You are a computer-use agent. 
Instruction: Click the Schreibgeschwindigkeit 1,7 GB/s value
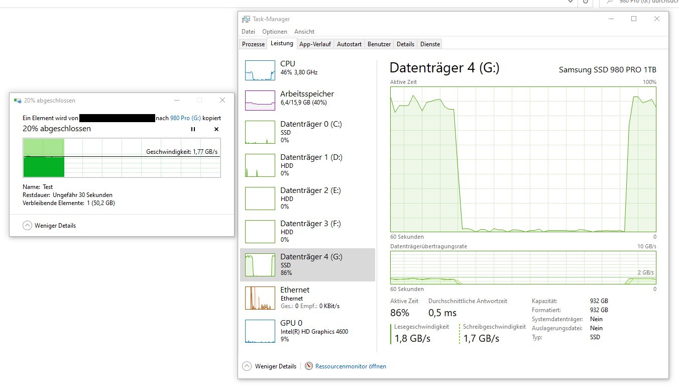pos(481,338)
